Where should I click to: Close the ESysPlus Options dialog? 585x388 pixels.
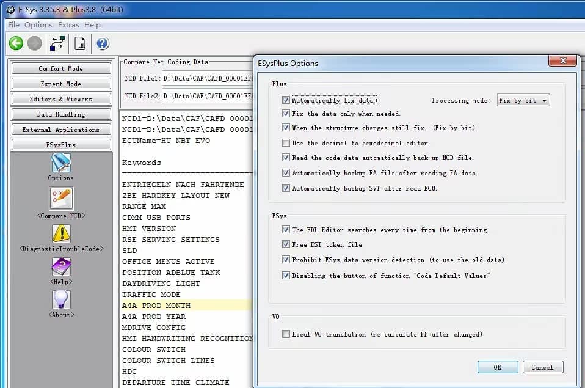click(563, 60)
